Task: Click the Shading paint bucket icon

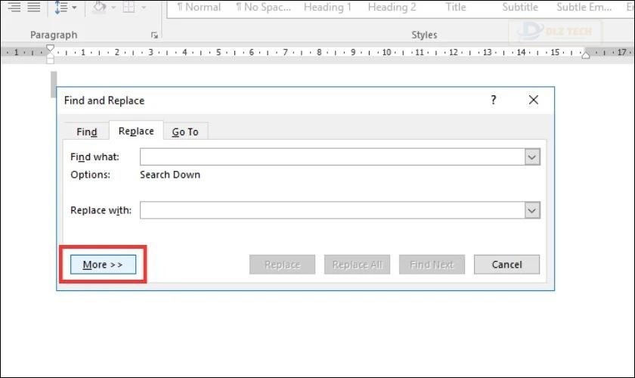Action: [x=99, y=7]
